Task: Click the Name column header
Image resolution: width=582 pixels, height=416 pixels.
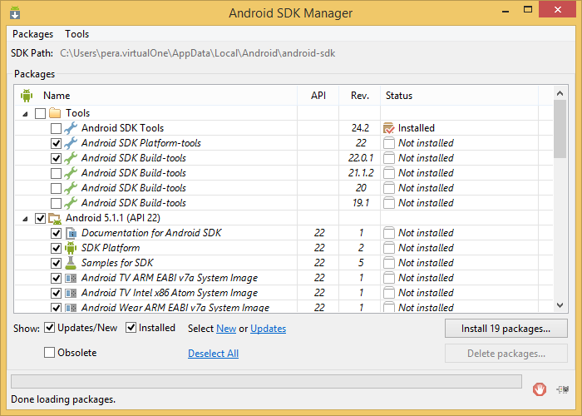Action: click(x=156, y=96)
